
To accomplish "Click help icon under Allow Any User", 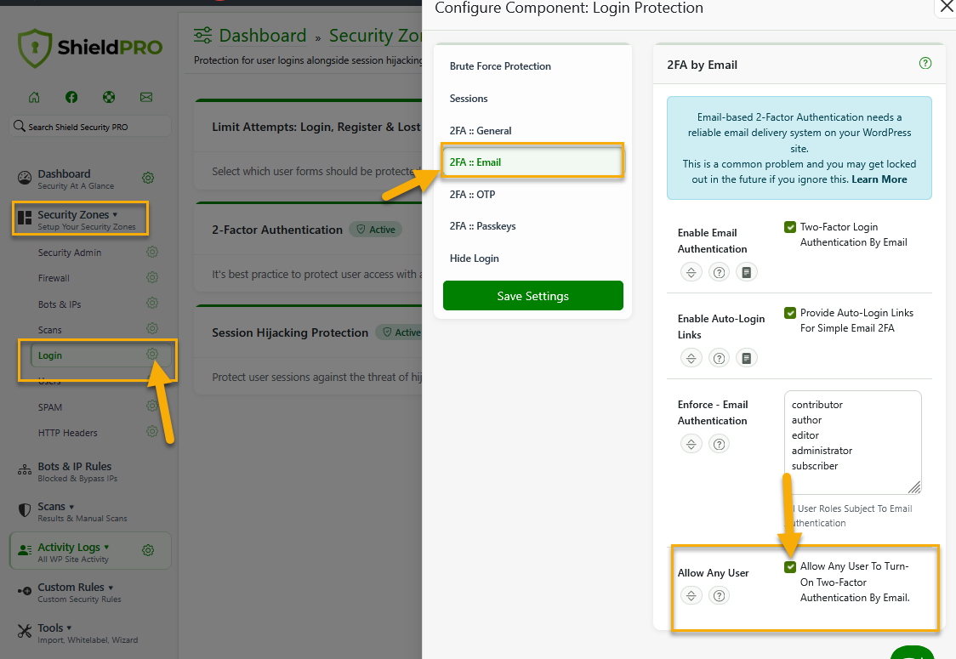I will [719, 595].
